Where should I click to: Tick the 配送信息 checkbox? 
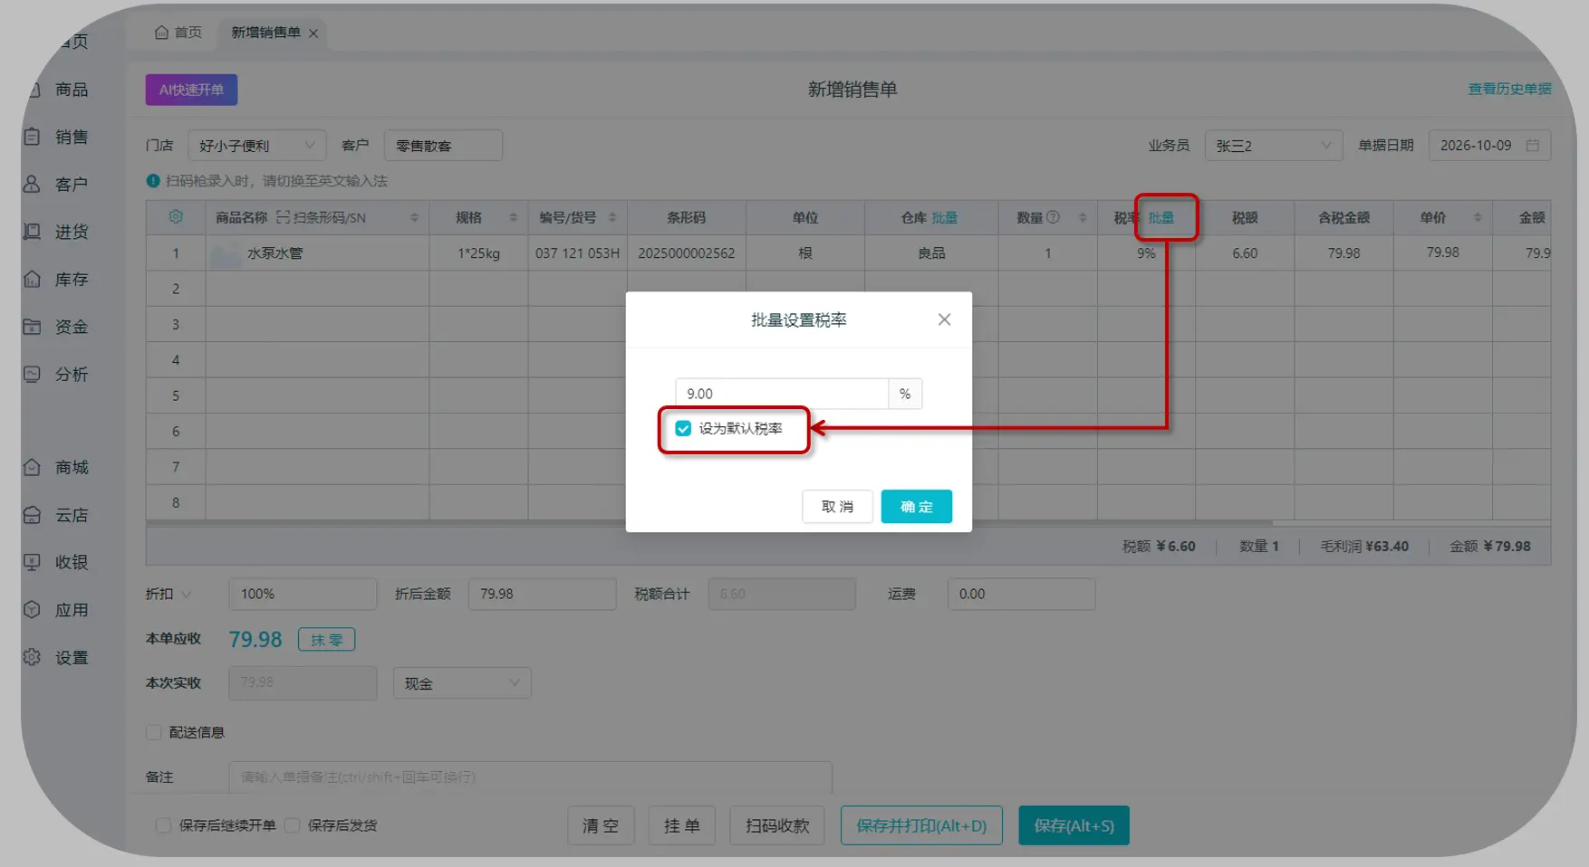[x=154, y=732]
